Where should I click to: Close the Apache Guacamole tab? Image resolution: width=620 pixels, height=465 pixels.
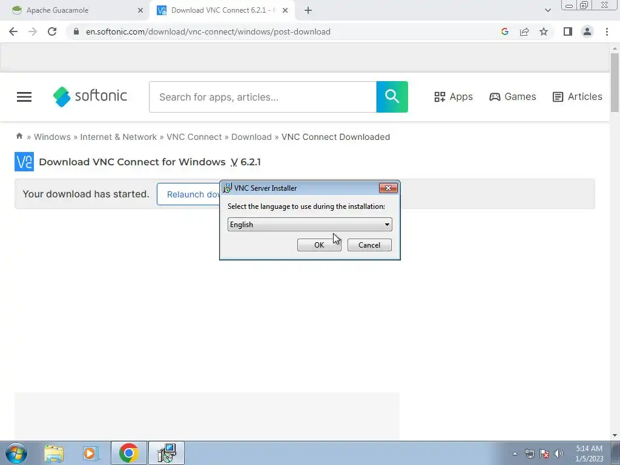(140, 10)
